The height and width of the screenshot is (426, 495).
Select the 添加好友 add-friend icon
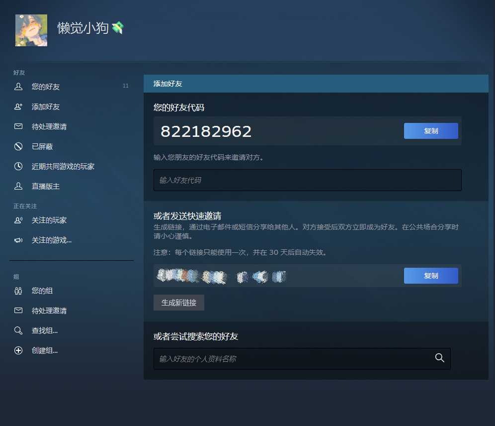coord(18,106)
